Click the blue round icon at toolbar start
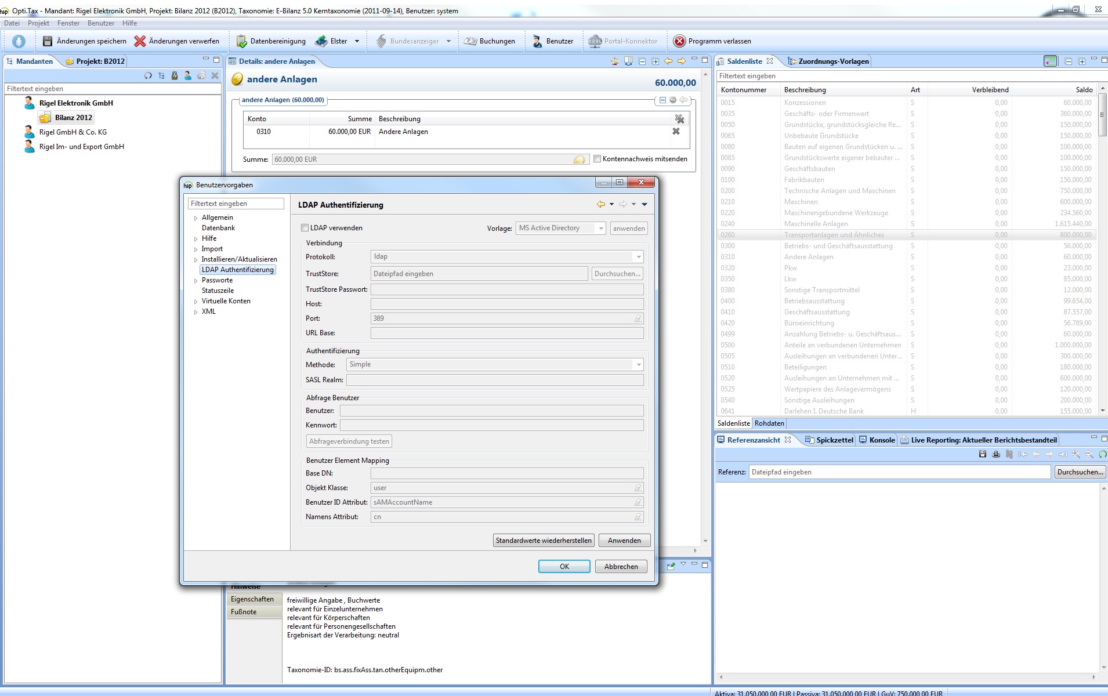1108x696 pixels. [19, 41]
